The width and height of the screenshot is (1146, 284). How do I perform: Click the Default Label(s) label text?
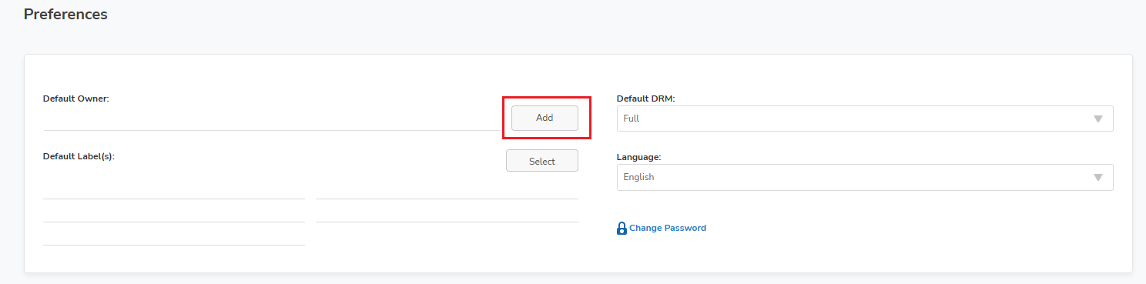79,155
